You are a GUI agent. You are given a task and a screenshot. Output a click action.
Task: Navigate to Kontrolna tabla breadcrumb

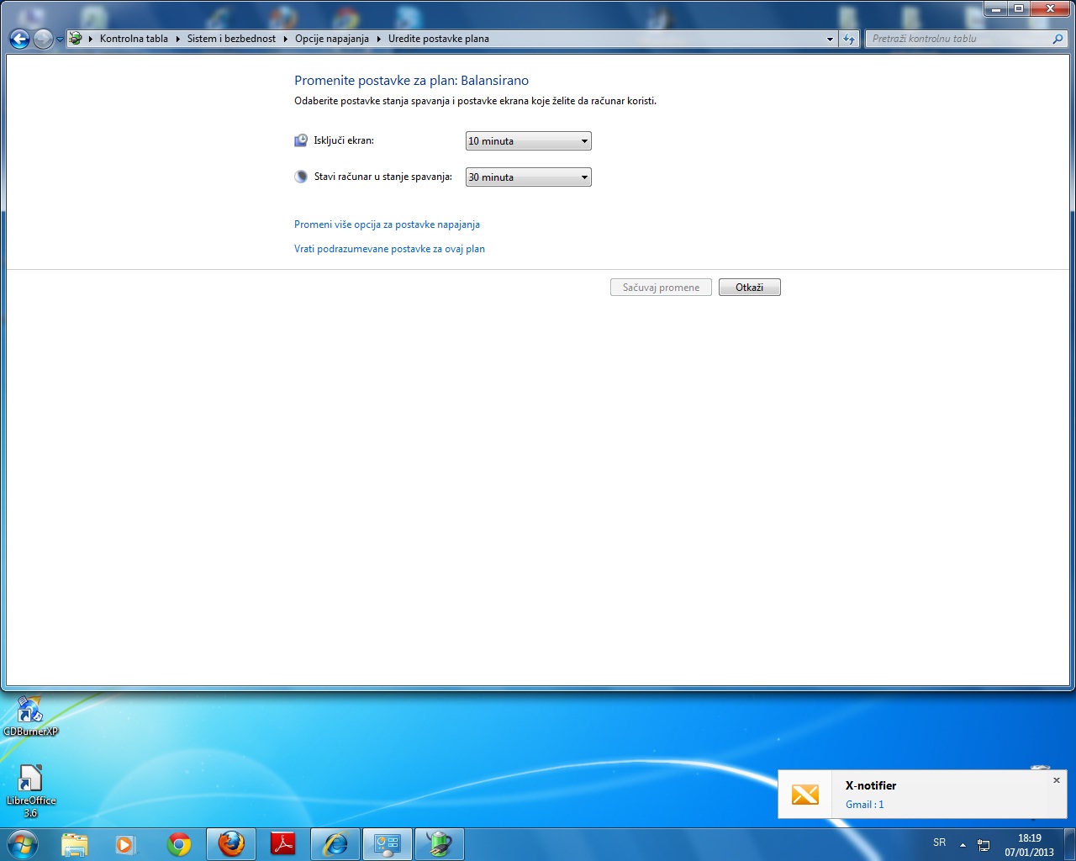coord(134,39)
